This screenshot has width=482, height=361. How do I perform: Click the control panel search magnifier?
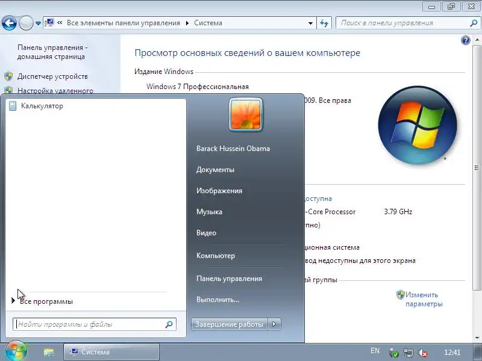click(x=474, y=23)
